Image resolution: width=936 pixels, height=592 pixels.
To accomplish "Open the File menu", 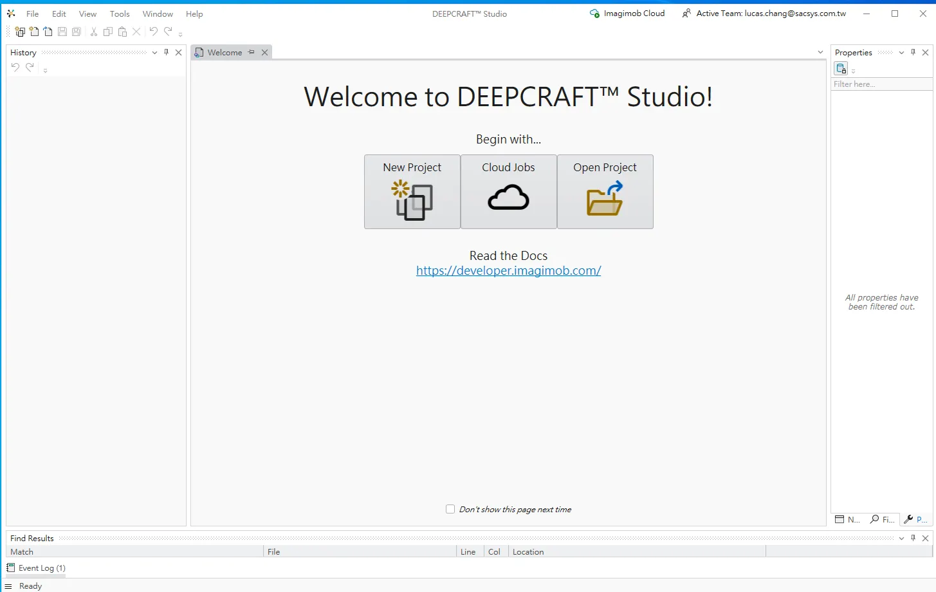I will pyautogui.click(x=32, y=14).
